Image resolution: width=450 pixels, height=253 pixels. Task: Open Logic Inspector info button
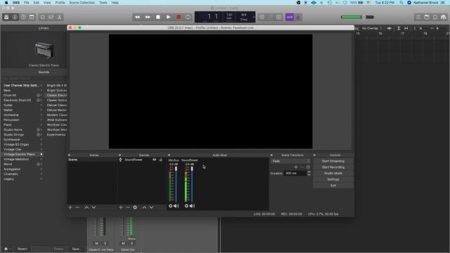tap(15, 17)
